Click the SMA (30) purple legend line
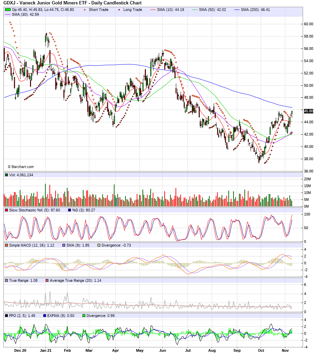This screenshot has width=317, height=361. click(8, 14)
